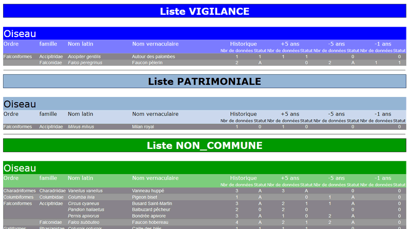This screenshot has height=229, width=407.
Task: Click 'Pigeon biset' vernacular name
Action: point(145,197)
